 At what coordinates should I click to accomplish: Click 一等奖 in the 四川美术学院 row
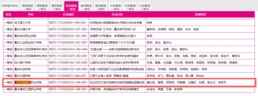pyautogui.click(x=8, y=62)
